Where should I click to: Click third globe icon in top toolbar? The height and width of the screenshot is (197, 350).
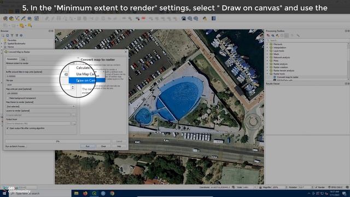tap(196, 19)
